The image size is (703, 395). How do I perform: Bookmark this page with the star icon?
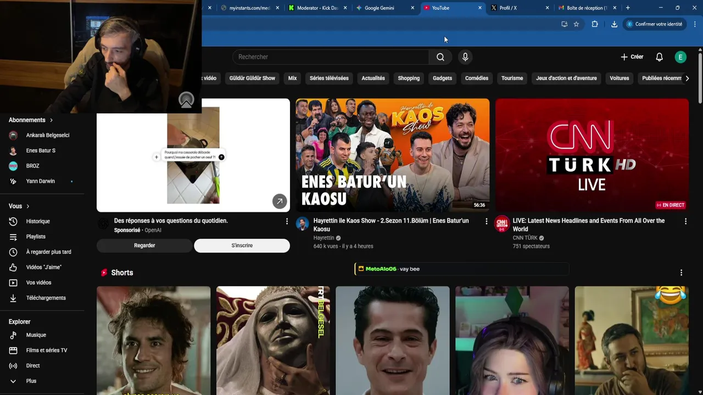pyautogui.click(x=576, y=24)
